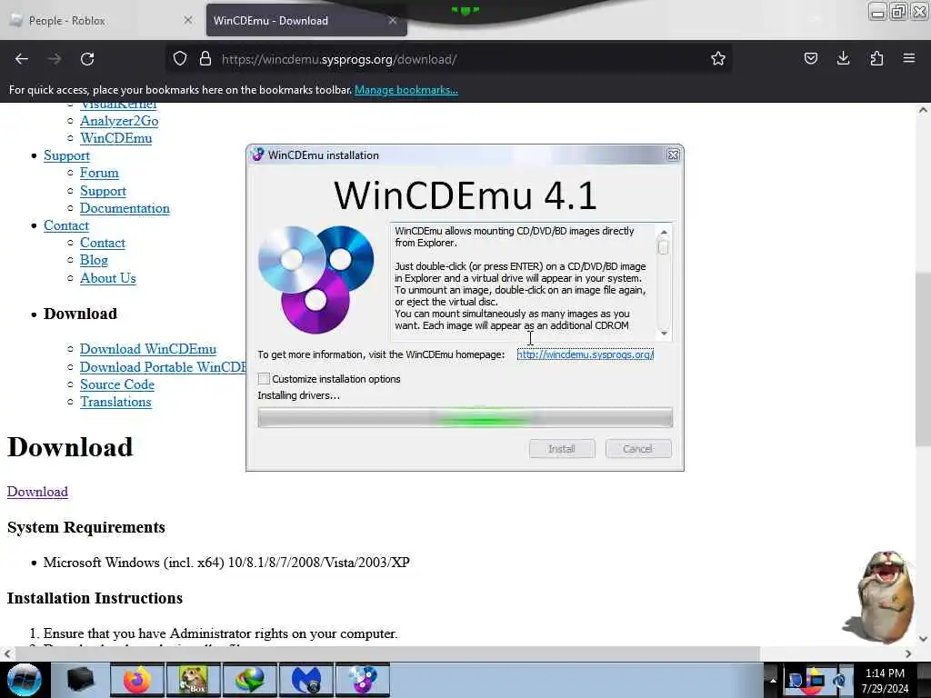Show hidden system tray icons
The width and height of the screenshot is (931, 698).
pyautogui.click(x=773, y=680)
